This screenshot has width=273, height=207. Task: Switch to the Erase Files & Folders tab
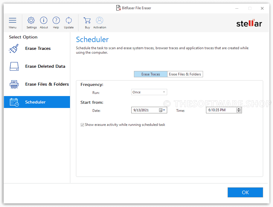click(185, 74)
